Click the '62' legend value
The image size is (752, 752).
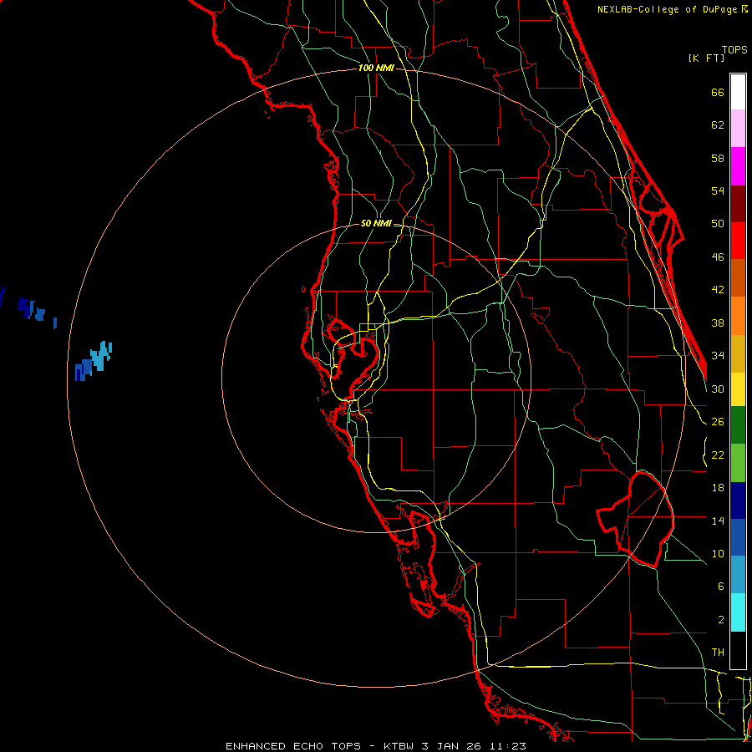pyautogui.click(x=718, y=125)
